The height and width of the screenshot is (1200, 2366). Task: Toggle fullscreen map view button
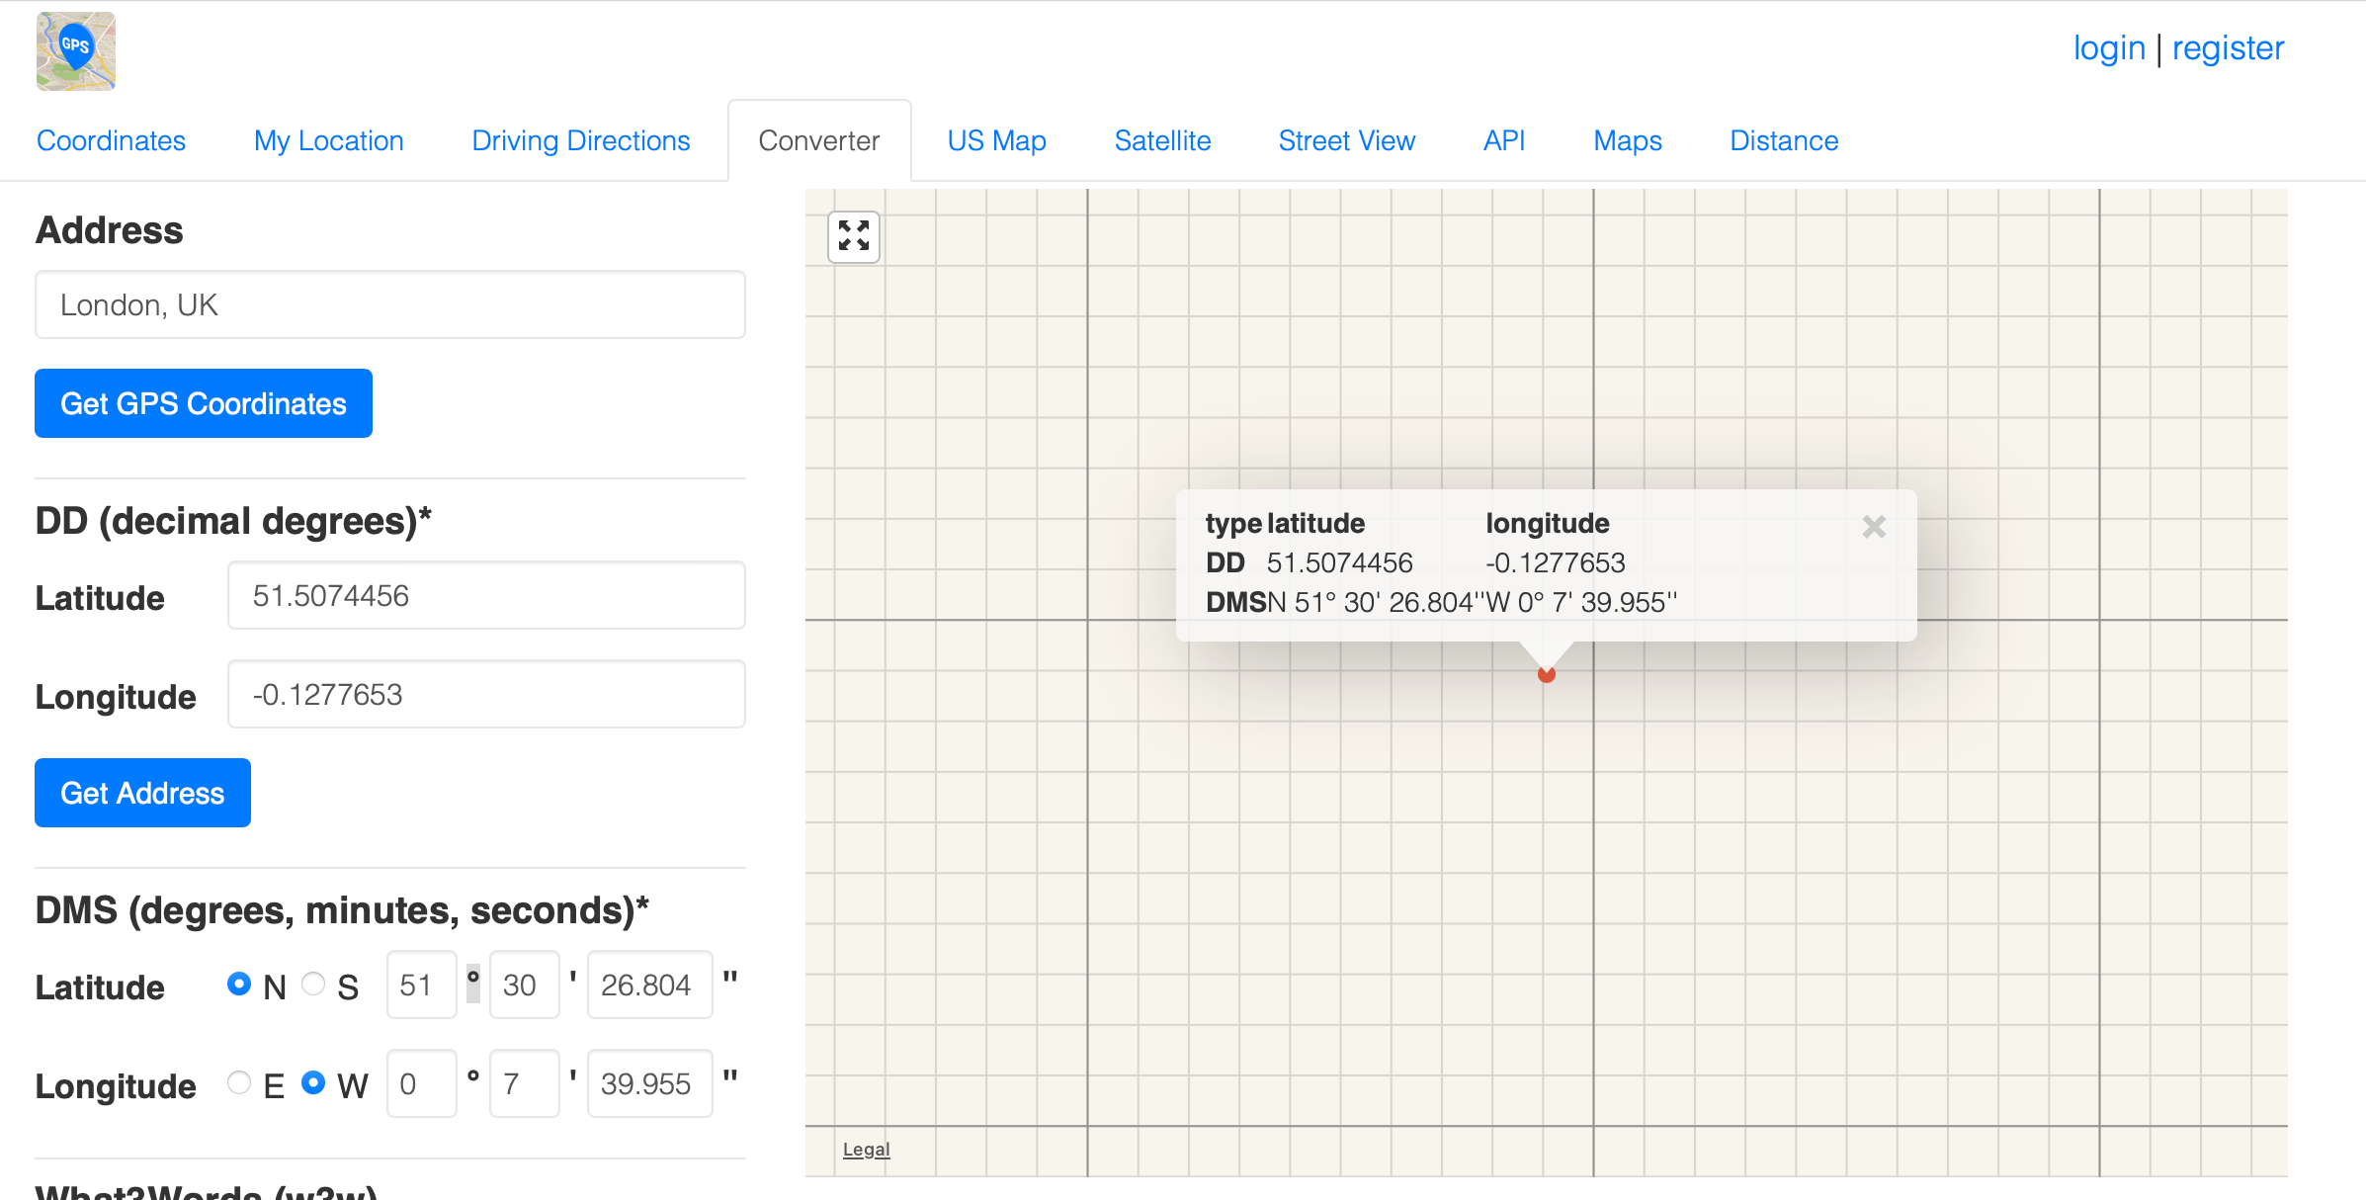pyautogui.click(x=854, y=236)
